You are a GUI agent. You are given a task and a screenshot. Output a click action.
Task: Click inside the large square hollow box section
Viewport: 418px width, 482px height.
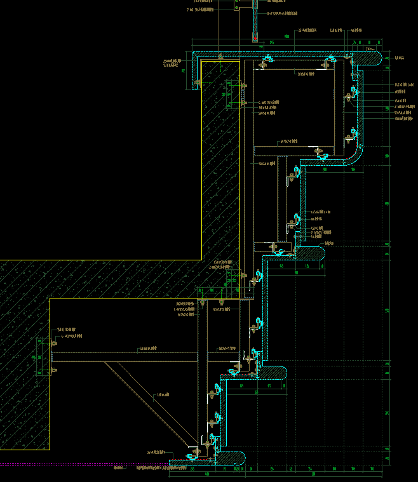tap(293, 108)
